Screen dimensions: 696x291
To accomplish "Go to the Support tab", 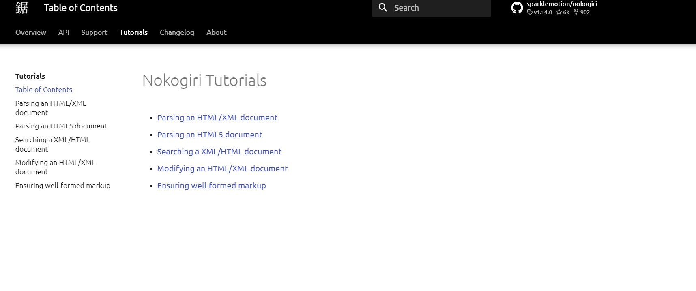I will 94,32.
